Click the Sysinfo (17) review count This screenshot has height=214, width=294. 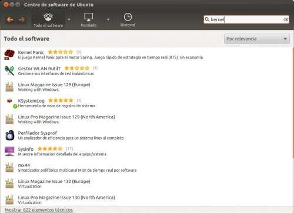(69, 149)
